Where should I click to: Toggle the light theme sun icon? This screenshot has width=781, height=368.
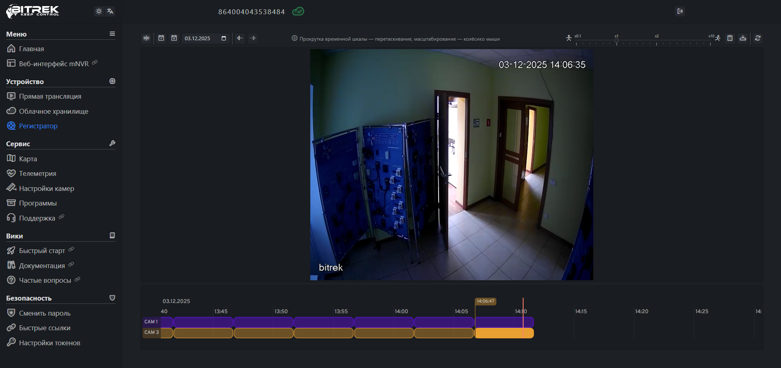point(99,11)
